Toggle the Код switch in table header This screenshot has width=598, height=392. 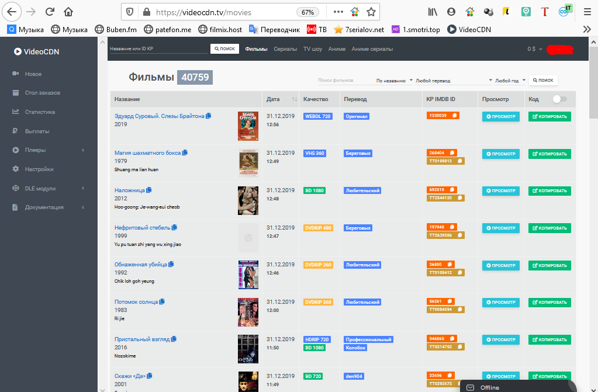point(559,99)
